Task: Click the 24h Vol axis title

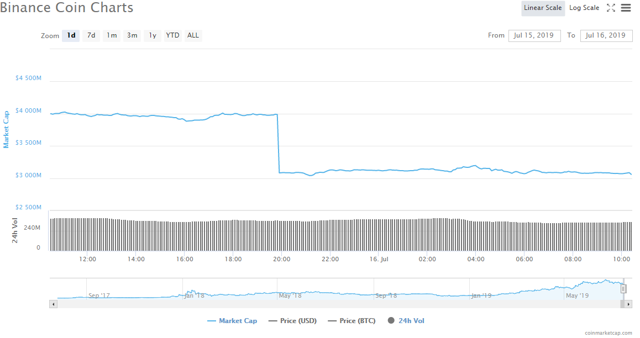Action: [x=15, y=231]
